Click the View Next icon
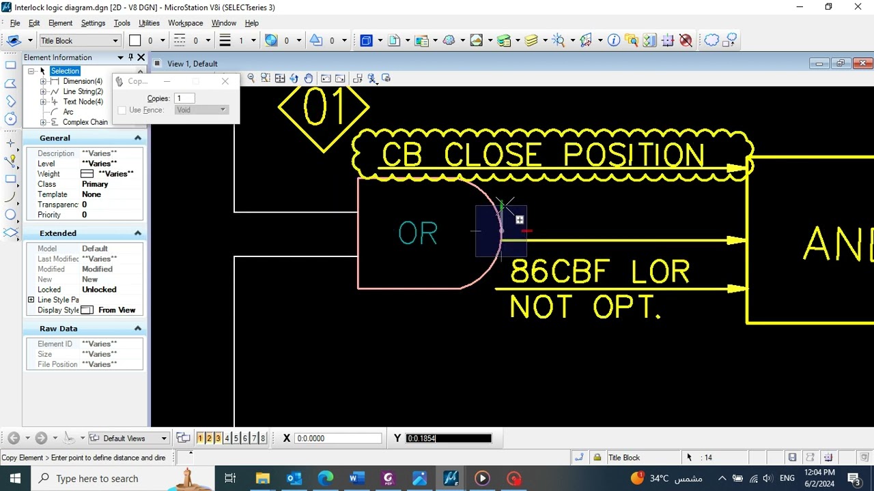Viewport: 874px width, 491px height. click(340, 78)
